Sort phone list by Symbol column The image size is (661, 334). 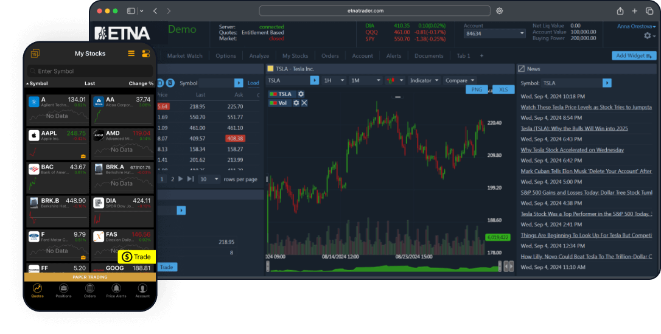(37, 83)
